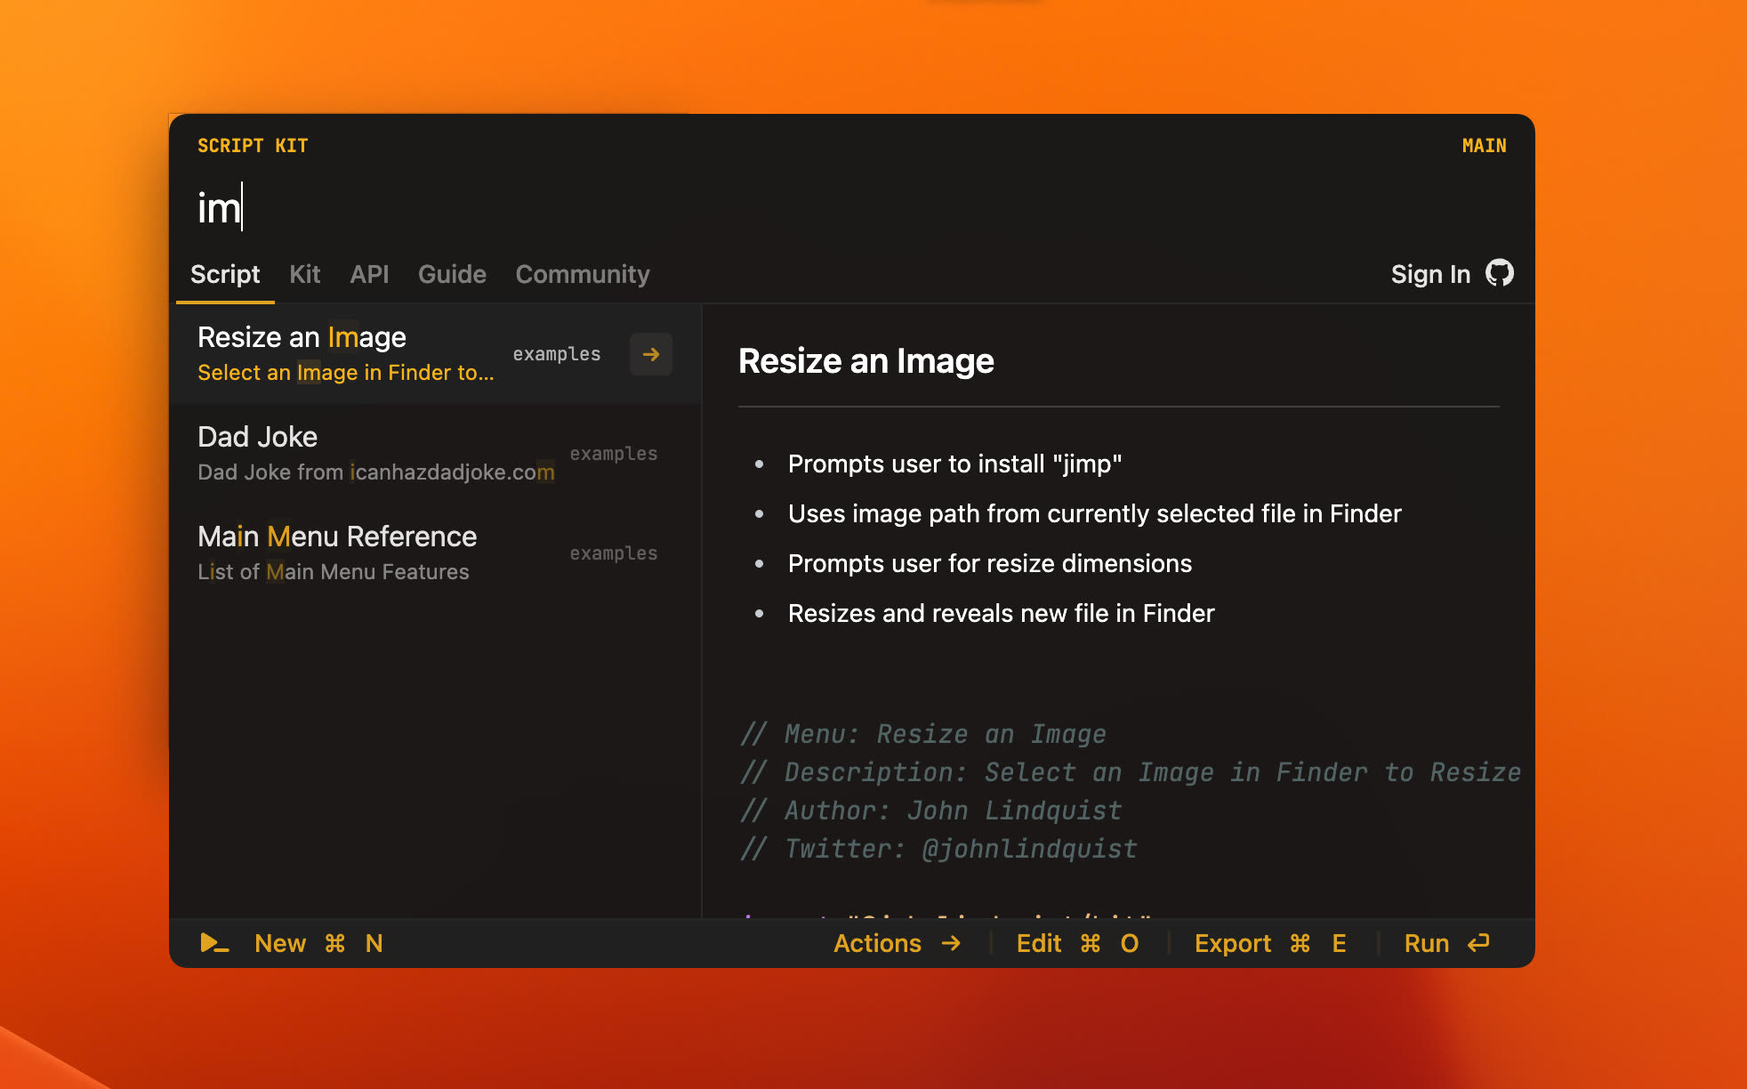Switch to the Guide tab

pos(451,274)
